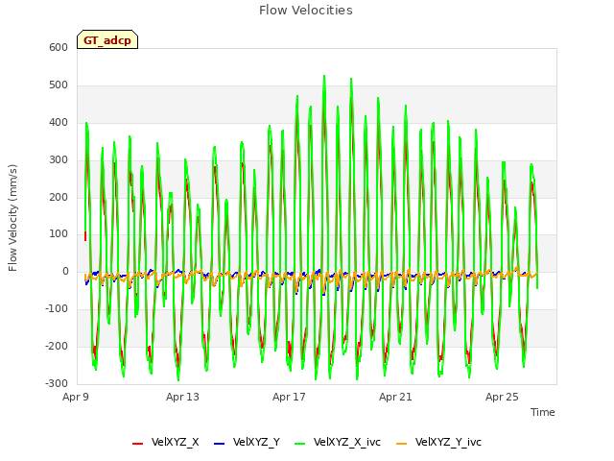The image size is (614, 461).
Task: Click the Flow Velocities chart title
Action: [306, 11]
